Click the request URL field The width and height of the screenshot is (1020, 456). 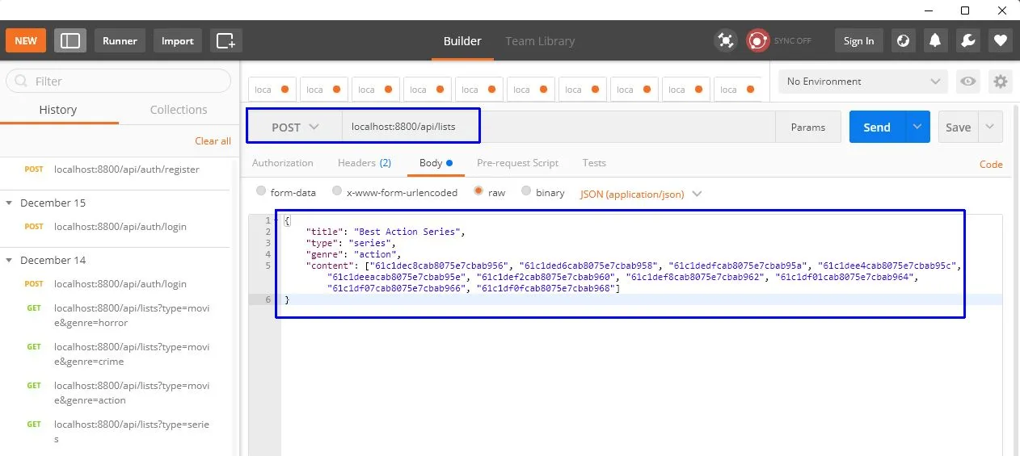coord(558,128)
